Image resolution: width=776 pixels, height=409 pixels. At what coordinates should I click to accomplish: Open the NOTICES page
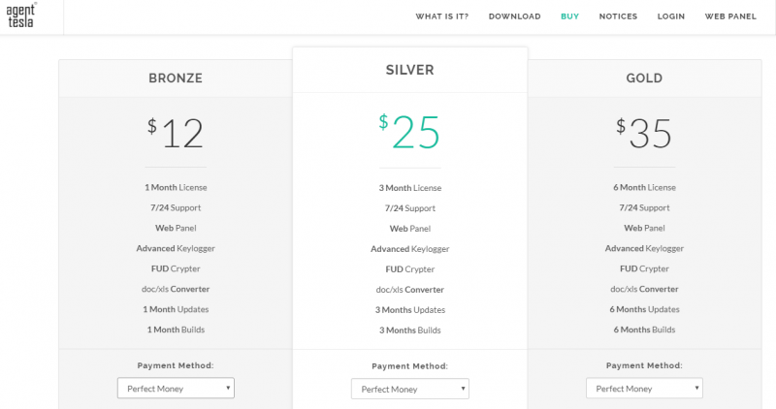[618, 16]
